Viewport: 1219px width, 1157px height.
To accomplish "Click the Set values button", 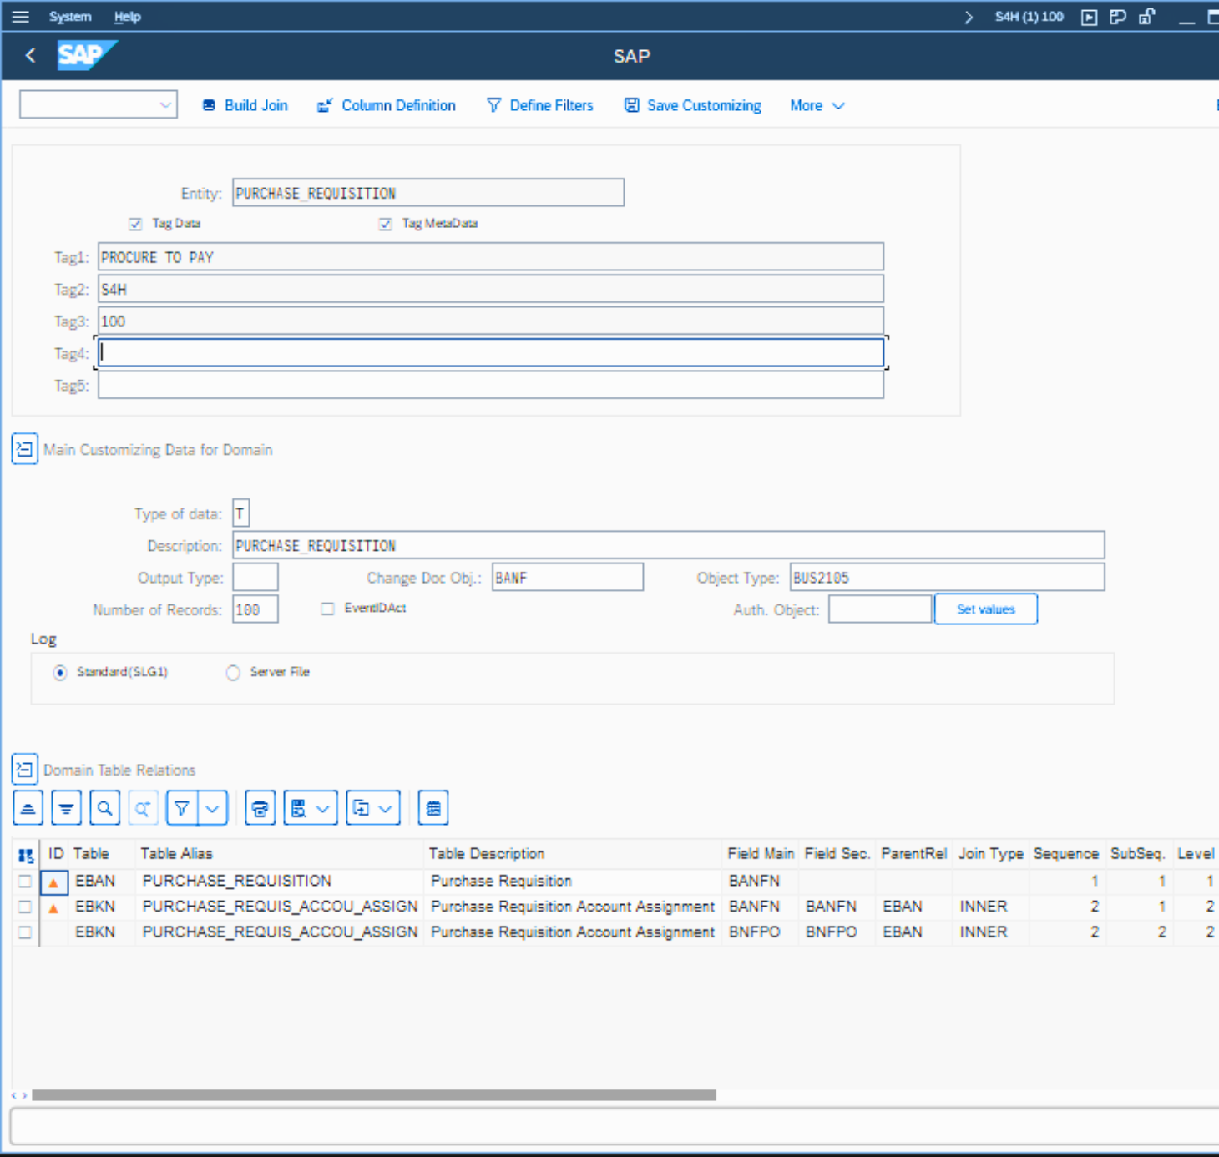I will (985, 609).
